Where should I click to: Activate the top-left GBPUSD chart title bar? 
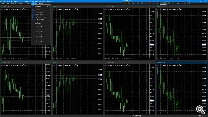coord(26,6)
